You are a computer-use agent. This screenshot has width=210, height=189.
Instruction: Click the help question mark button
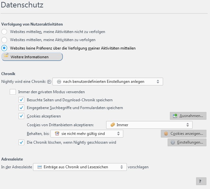point(201,181)
